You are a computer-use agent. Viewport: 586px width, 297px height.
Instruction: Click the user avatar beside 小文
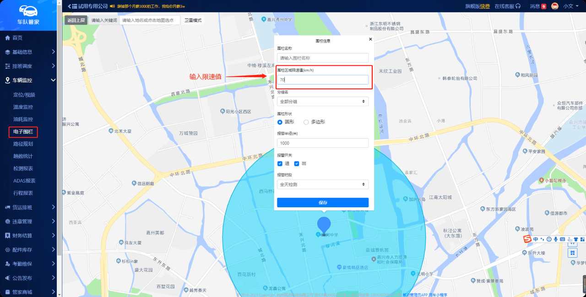[555, 6]
